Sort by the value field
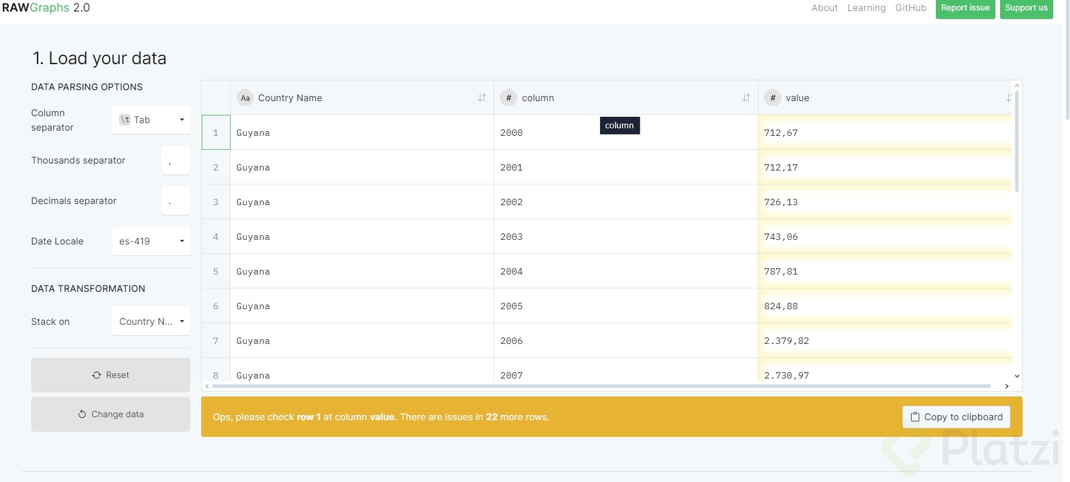 pyautogui.click(x=1009, y=98)
